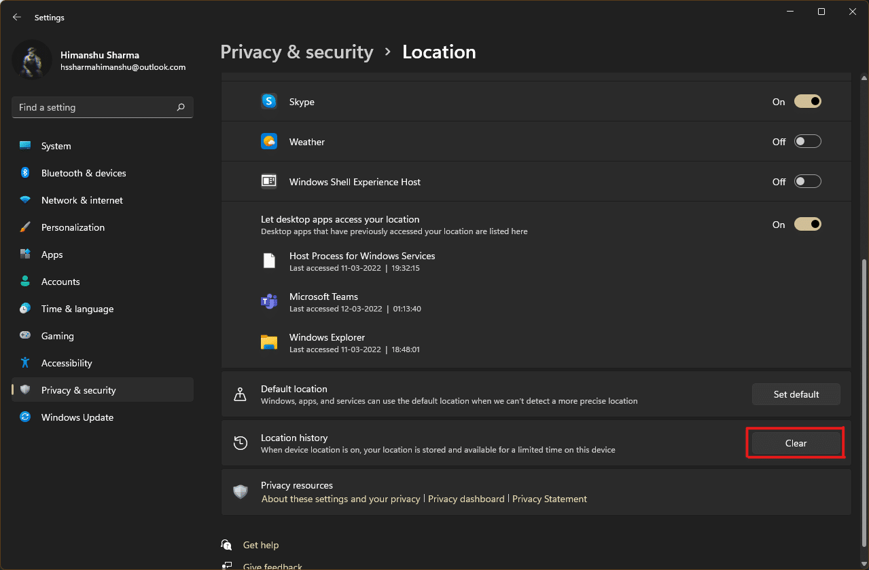The height and width of the screenshot is (570, 869).
Task: Click the Privacy & security shield icon in sidebar
Action: tap(25, 390)
